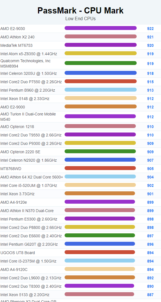Screen dimensions: 161x302
Task: Open the MediaTek MT6753 entry
Action: [16, 45]
